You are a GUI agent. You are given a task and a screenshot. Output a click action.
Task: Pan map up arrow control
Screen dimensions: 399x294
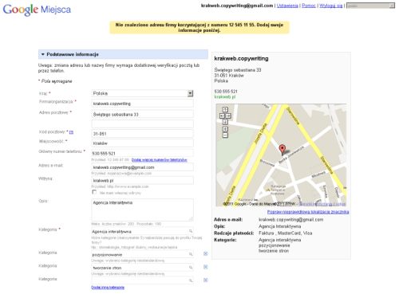(x=225, y=110)
